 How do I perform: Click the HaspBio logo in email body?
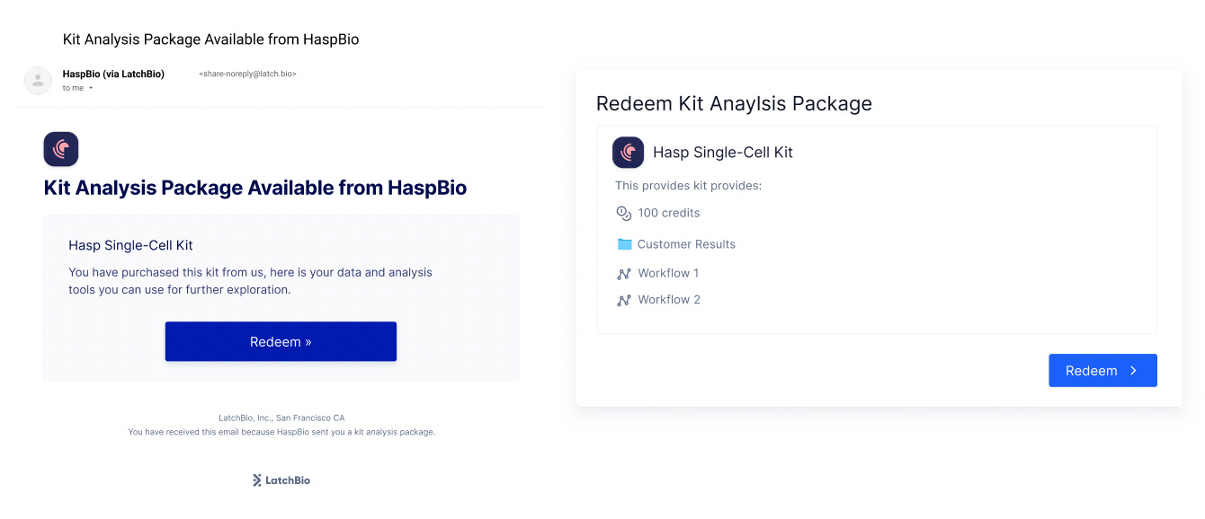coord(61,149)
